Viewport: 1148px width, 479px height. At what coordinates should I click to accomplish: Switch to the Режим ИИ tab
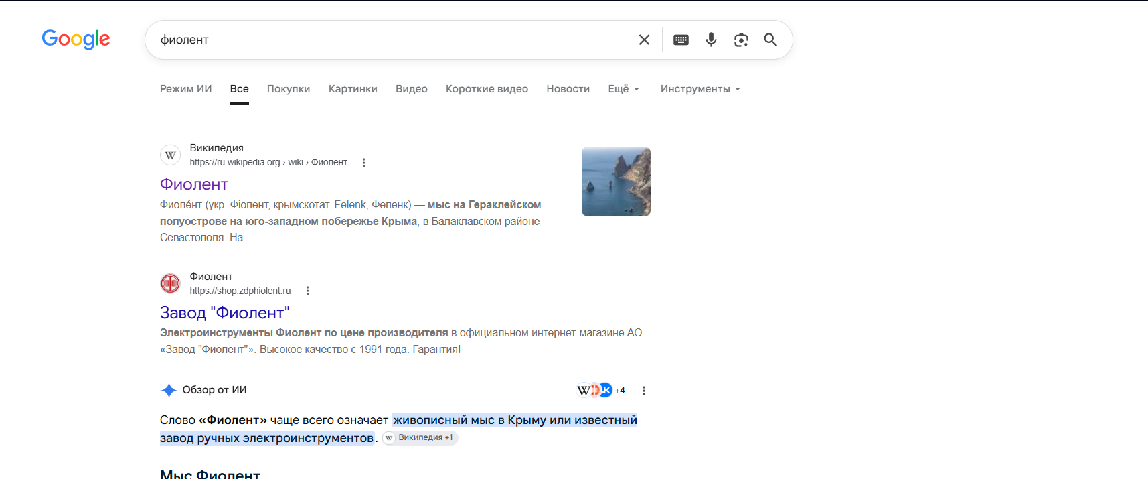coord(186,89)
